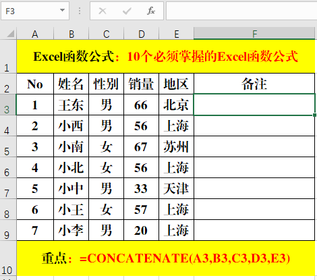
Task: Select the No cell with value 7
Action: [x=35, y=230]
